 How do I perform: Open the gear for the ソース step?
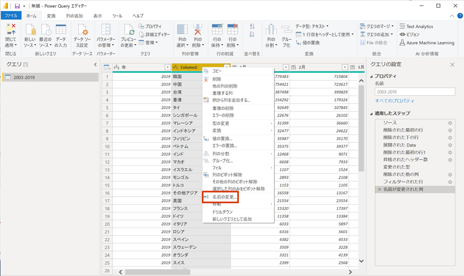click(450, 123)
